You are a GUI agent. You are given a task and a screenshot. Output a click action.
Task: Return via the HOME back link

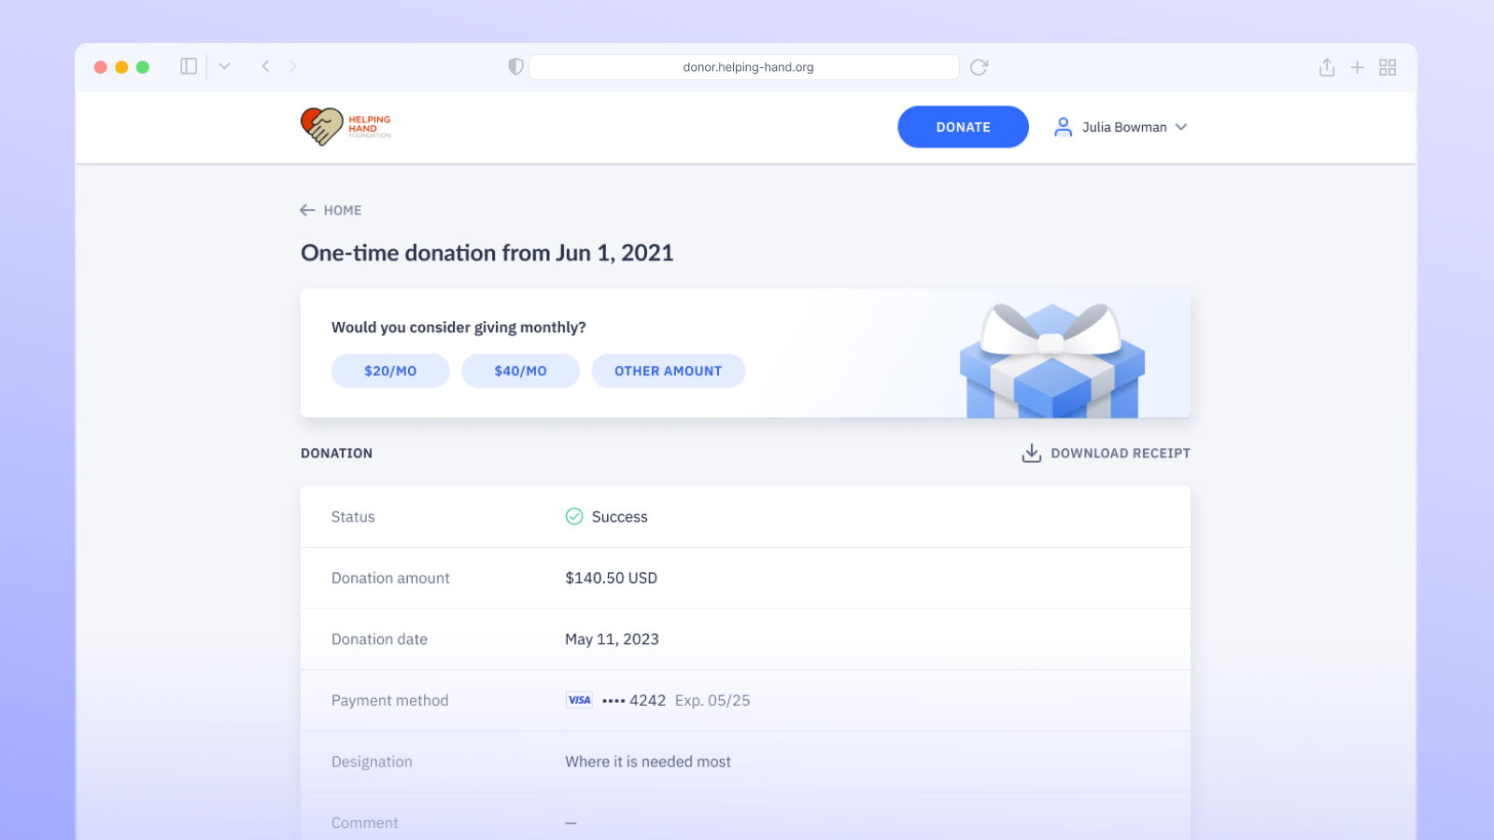[x=331, y=210]
